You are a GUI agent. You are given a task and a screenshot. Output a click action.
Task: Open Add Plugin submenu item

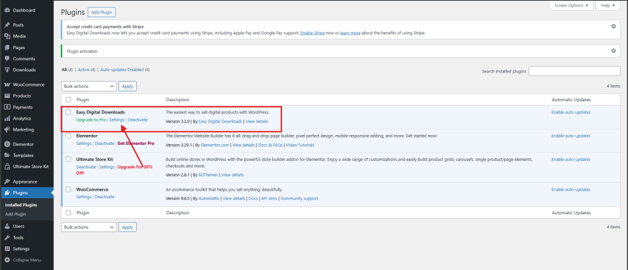(x=15, y=214)
